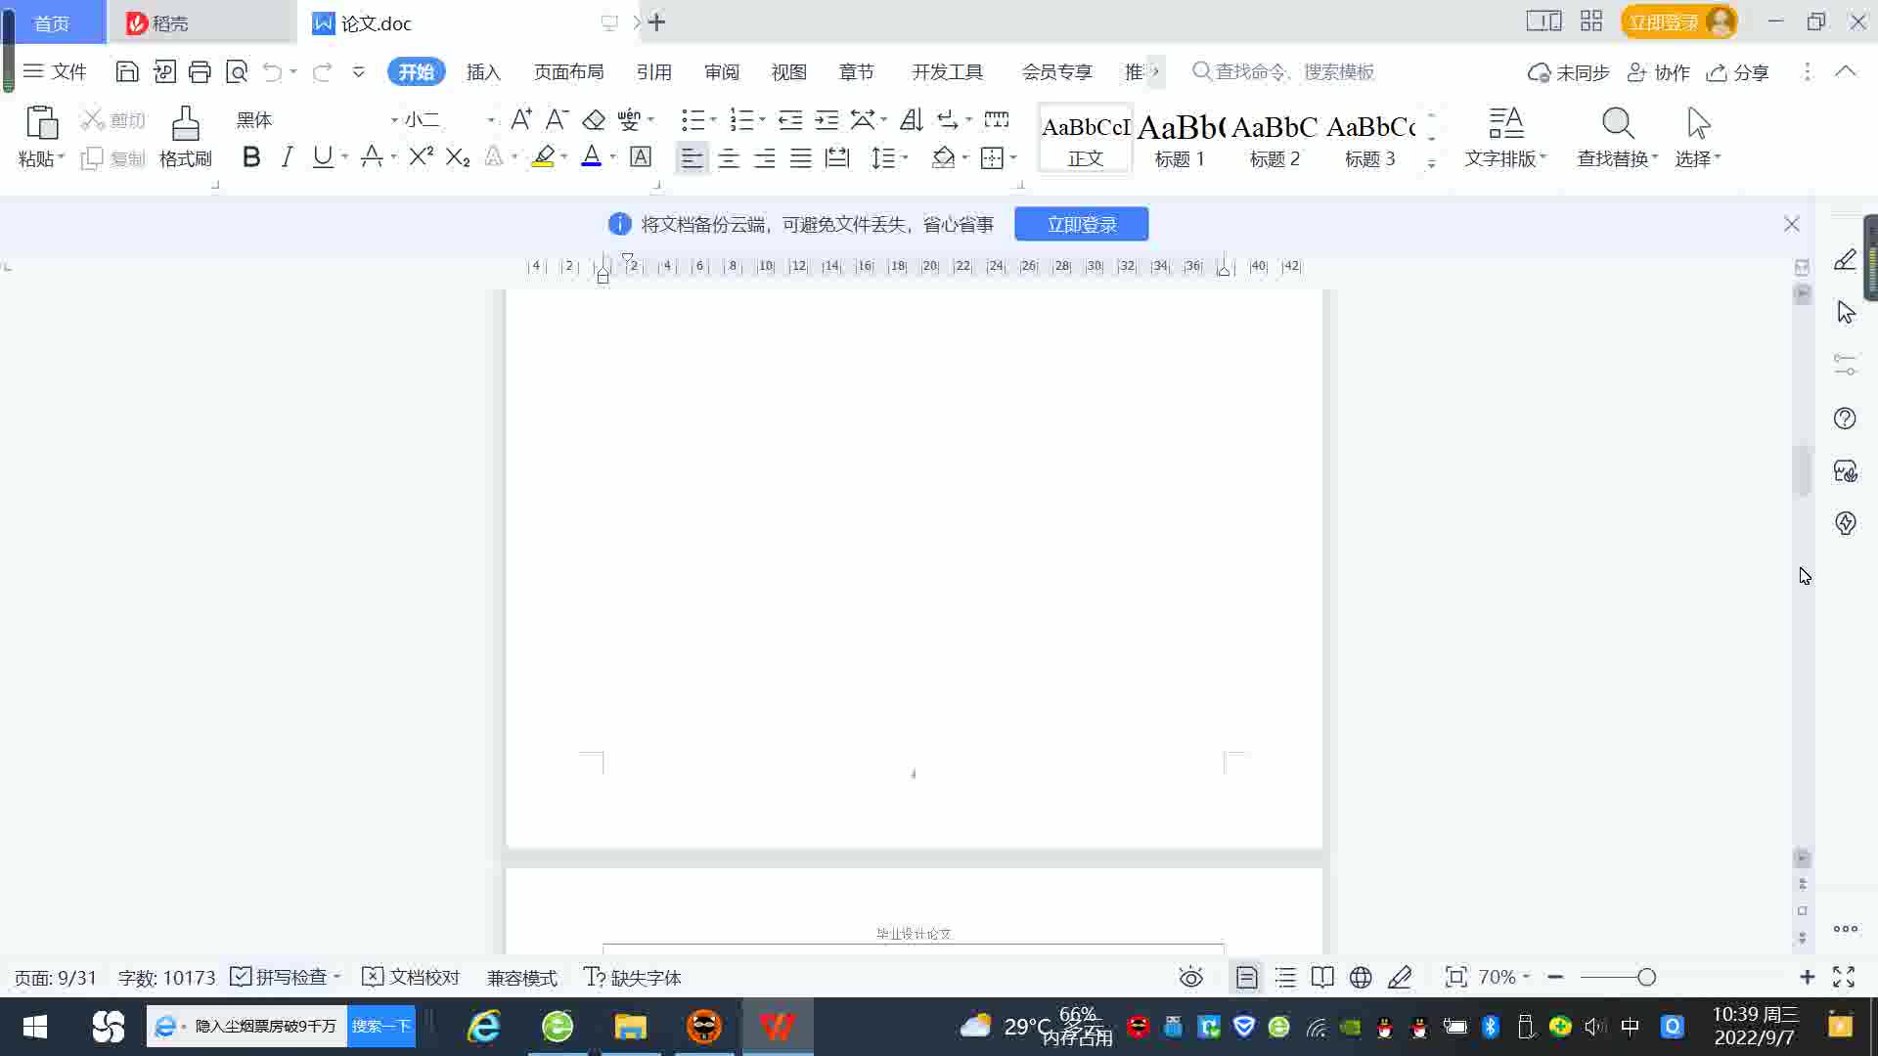Click the clear formatting eraser icon
Viewport: 1878px width, 1056px height.
tap(594, 119)
